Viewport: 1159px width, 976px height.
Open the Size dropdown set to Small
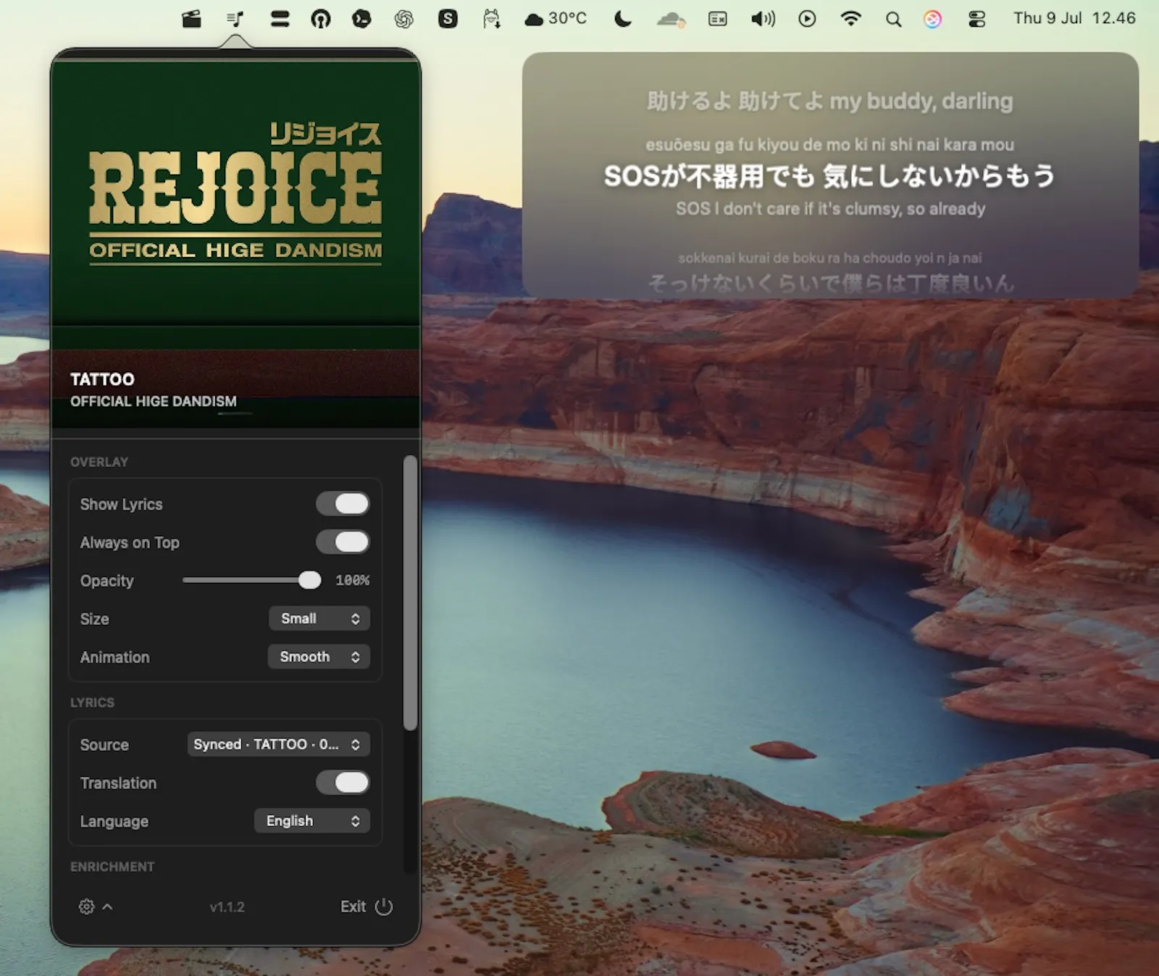point(319,618)
